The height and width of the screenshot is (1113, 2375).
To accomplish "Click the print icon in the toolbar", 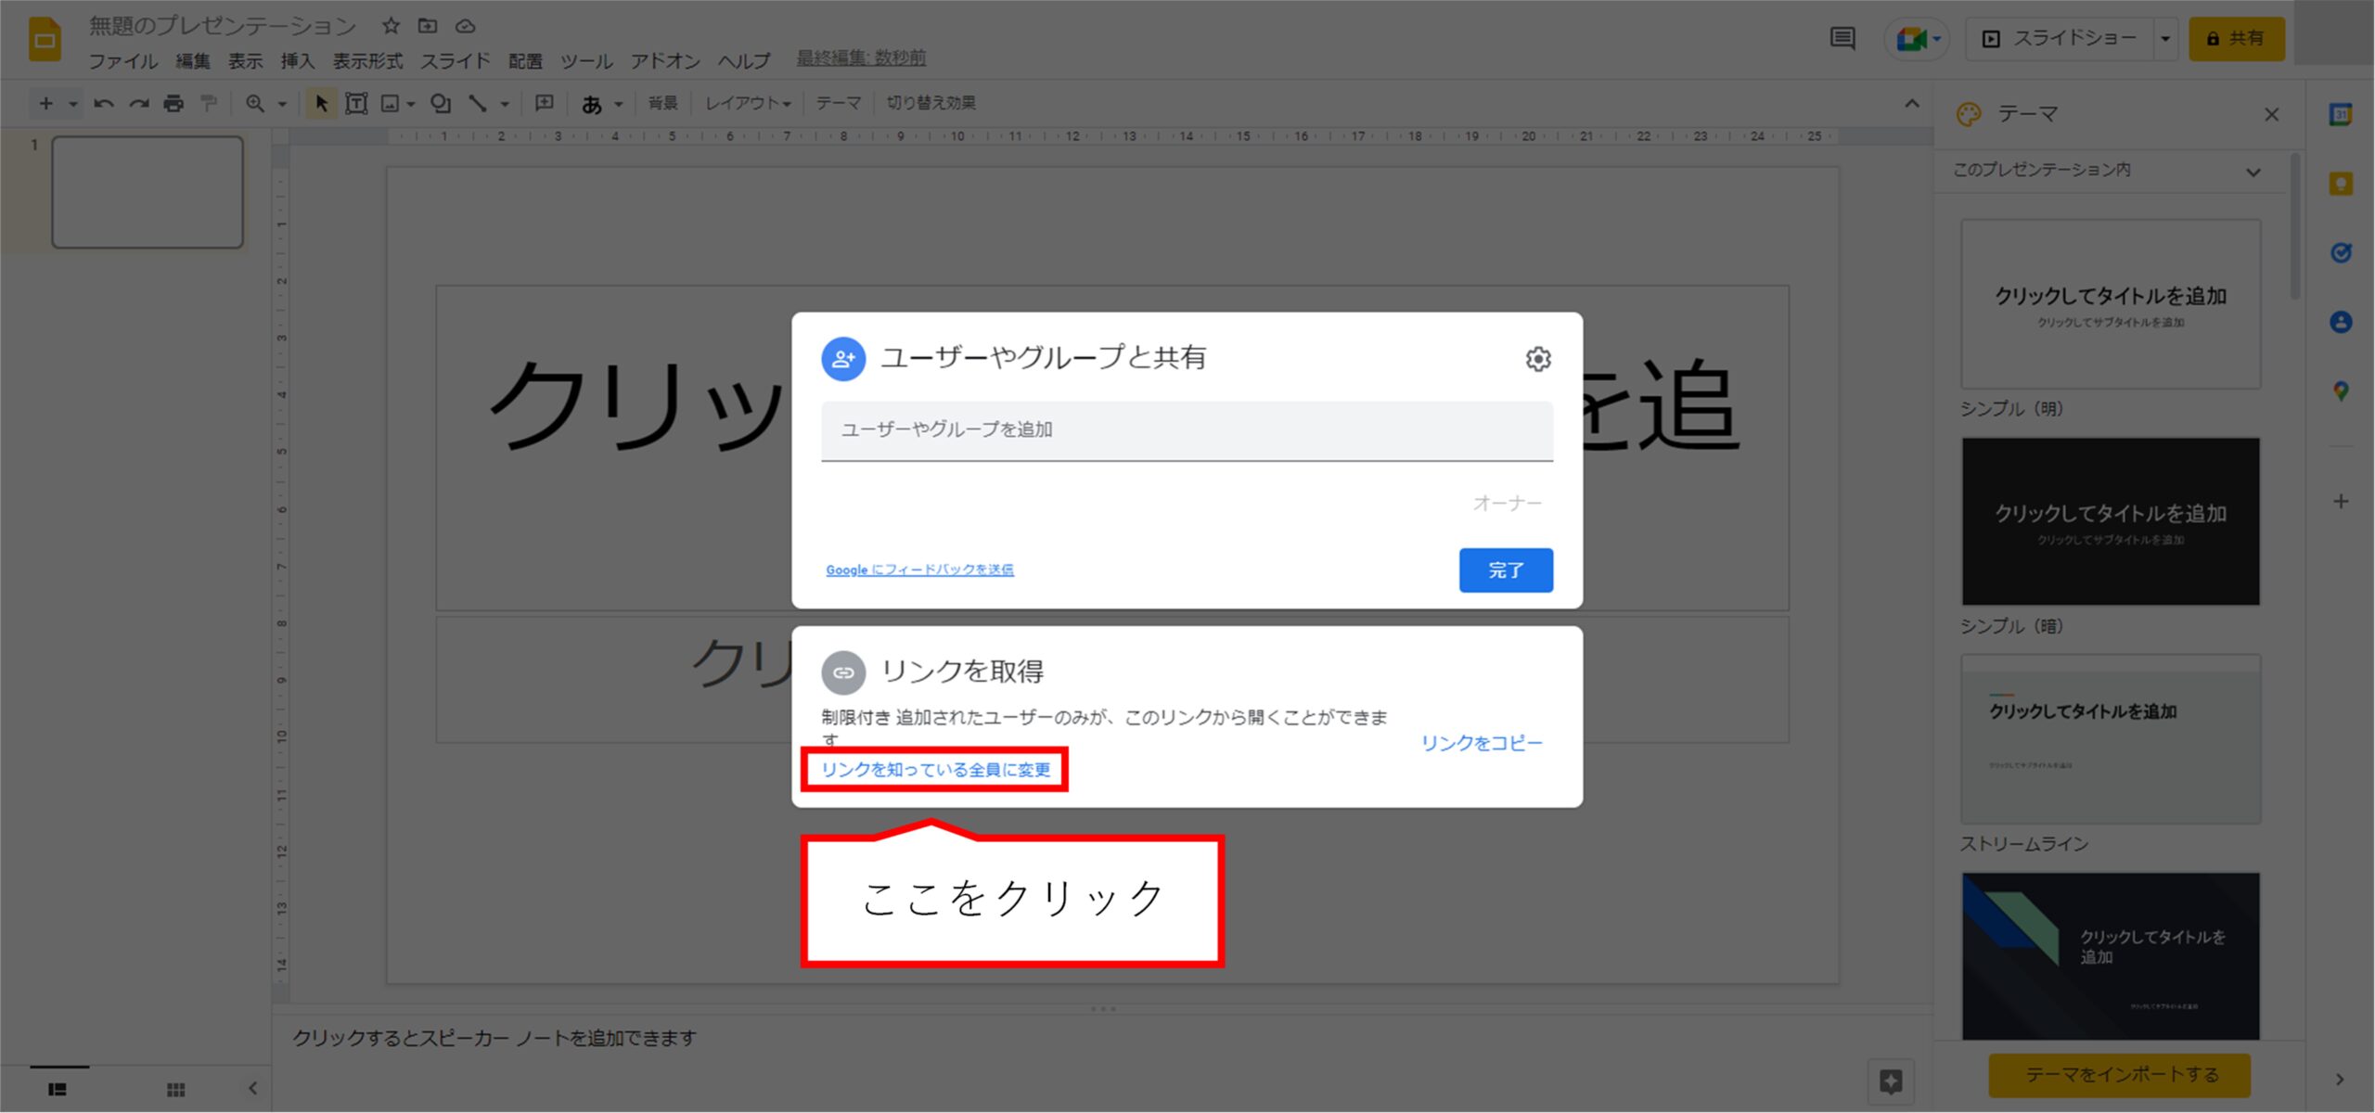I will pyautogui.click(x=173, y=103).
